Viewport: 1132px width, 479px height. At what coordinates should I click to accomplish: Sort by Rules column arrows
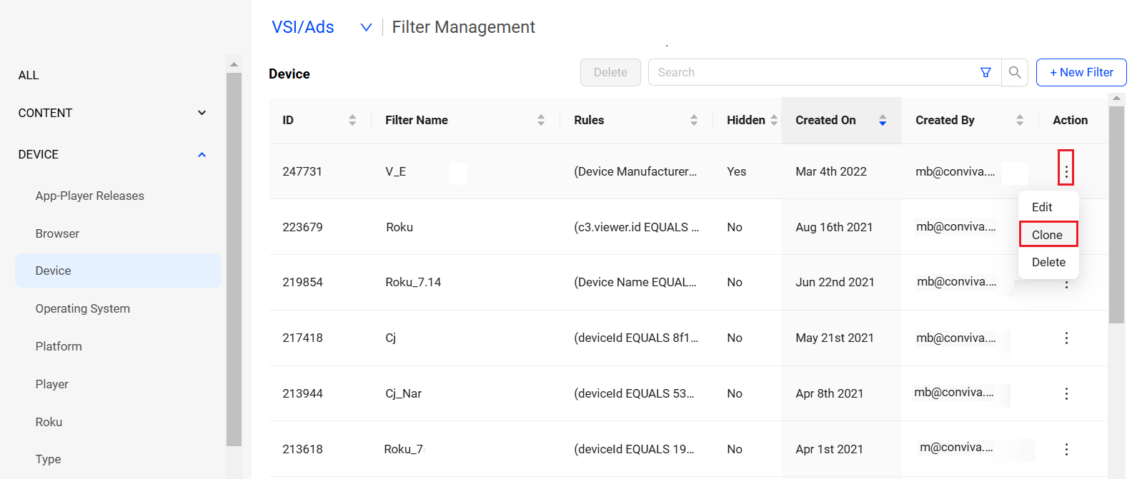(694, 120)
